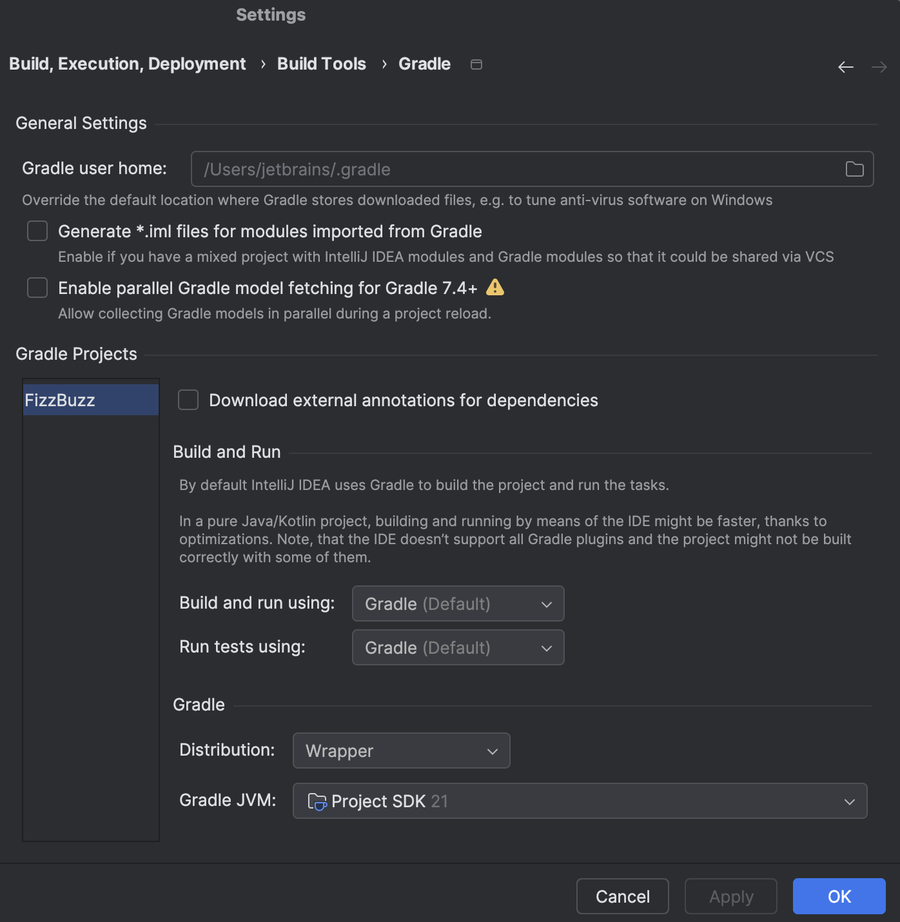Enable generating *.iml files for Gradle modules

(x=37, y=231)
